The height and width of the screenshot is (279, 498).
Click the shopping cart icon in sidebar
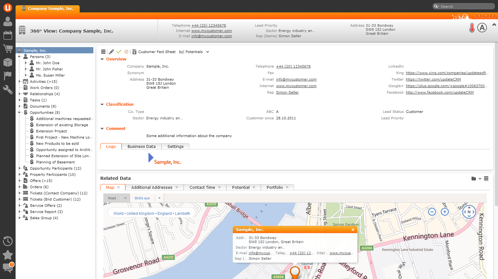click(x=8, y=49)
